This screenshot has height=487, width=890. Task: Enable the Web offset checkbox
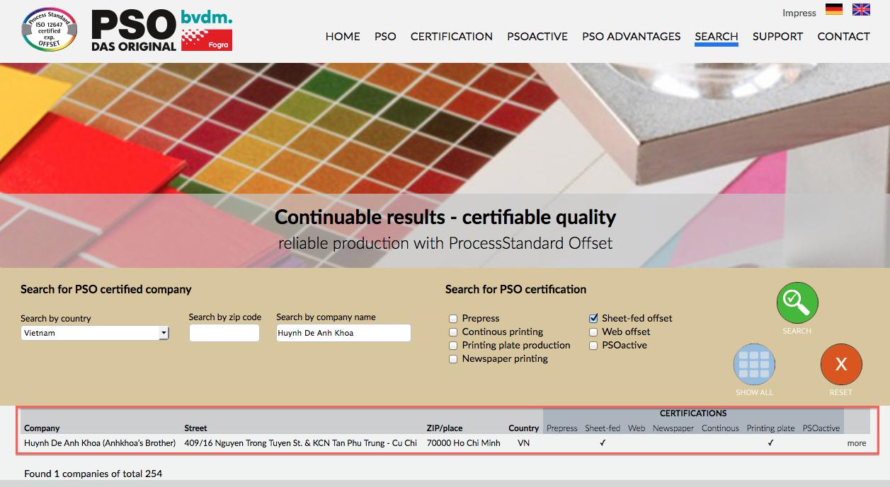pos(593,332)
